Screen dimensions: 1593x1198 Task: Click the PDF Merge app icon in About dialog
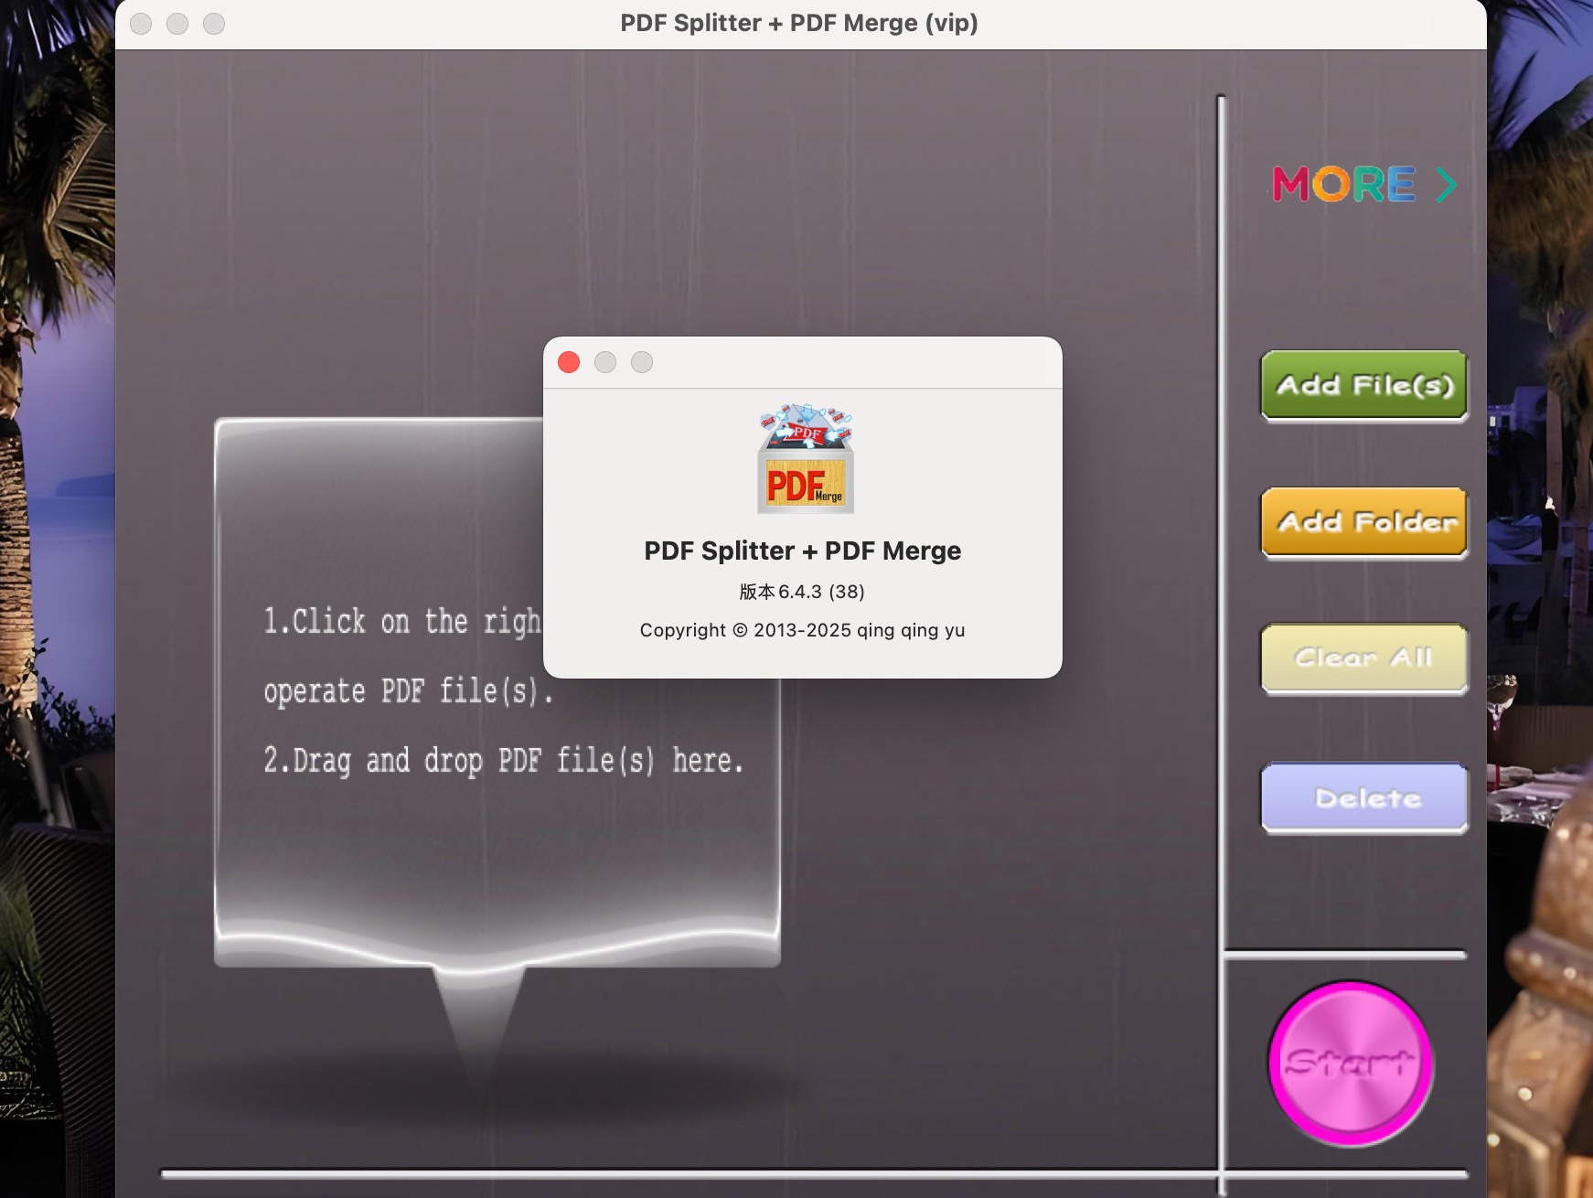tap(805, 458)
